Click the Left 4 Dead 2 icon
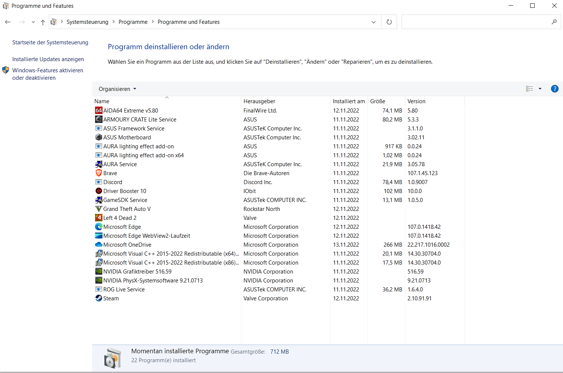 pyautogui.click(x=99, y=218)
